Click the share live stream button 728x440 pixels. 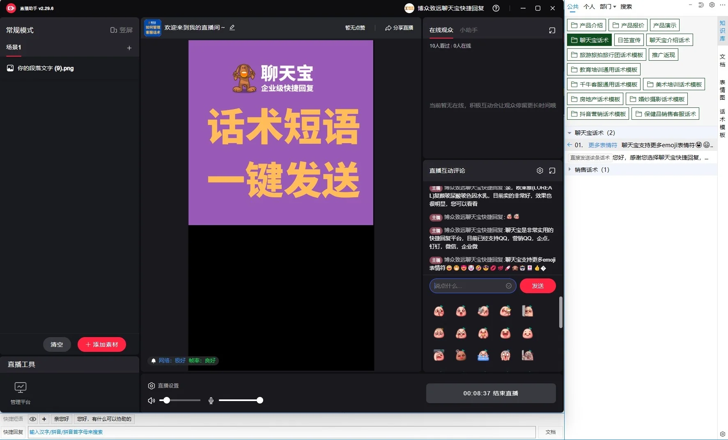click(x=399, y=28)
